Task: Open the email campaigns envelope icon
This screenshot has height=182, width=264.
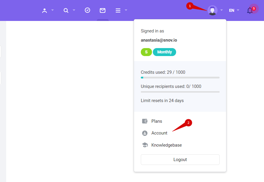Action: tap(103, 11)
